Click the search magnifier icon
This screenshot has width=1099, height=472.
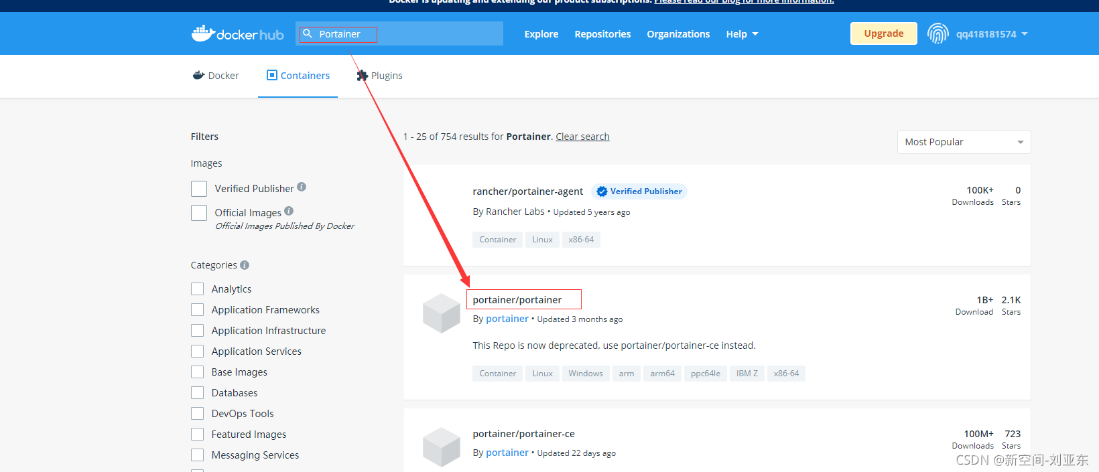(x=308, y=33)
